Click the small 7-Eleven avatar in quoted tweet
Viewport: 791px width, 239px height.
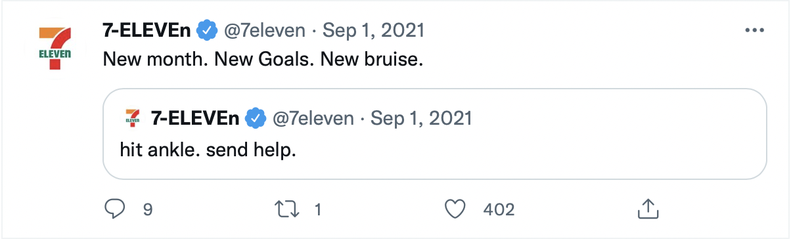tap(133, 119)
